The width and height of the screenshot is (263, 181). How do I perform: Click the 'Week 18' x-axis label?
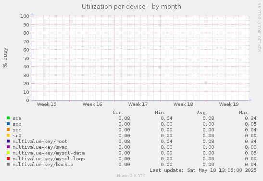[x=183, y=104]
